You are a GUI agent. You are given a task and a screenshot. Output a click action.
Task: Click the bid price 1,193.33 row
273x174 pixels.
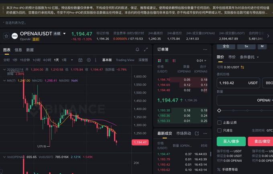[182, 121]
